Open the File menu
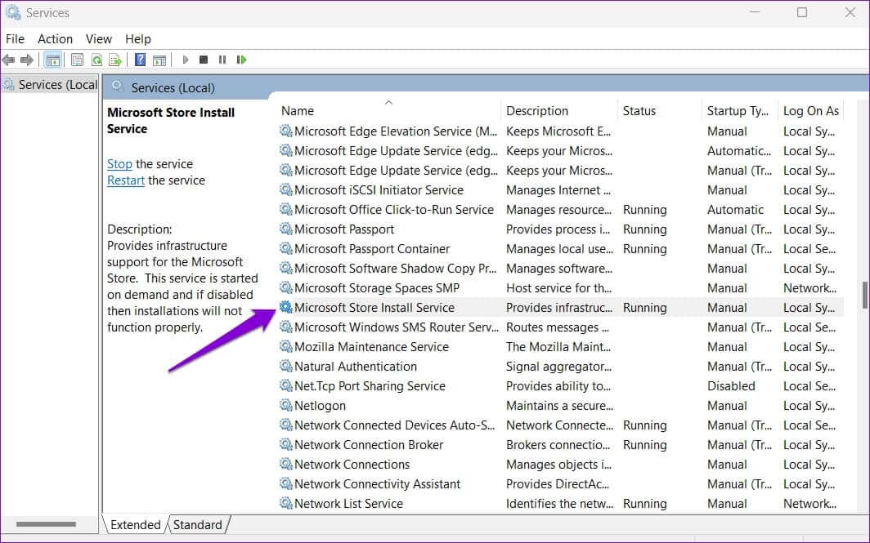The height and width of the screenshot is (543, 870). 15,39
